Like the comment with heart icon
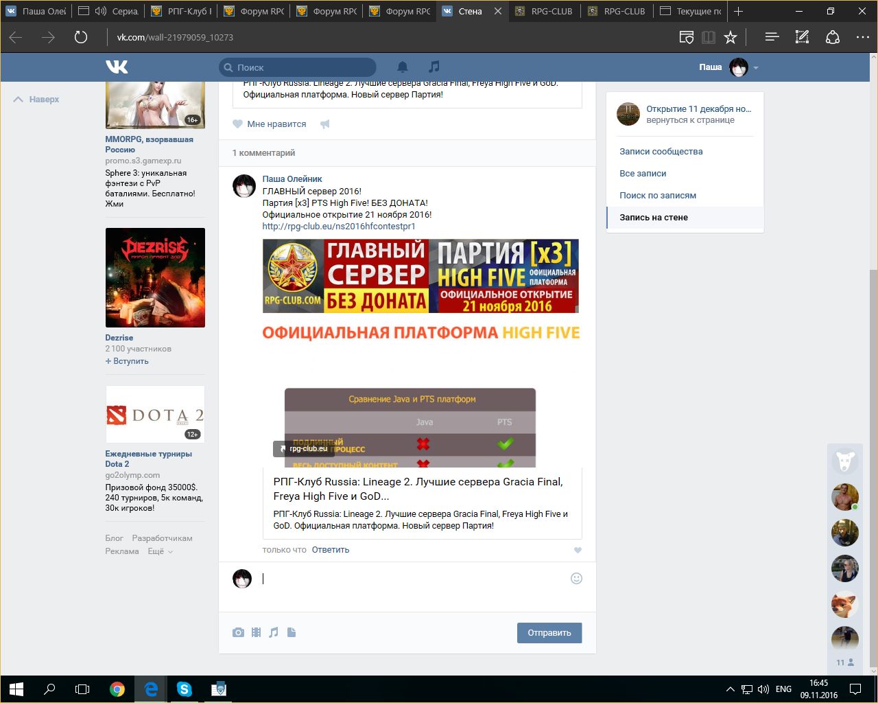Image resolution: width=878 pixels, height=703 pixels. pos(578,550)
